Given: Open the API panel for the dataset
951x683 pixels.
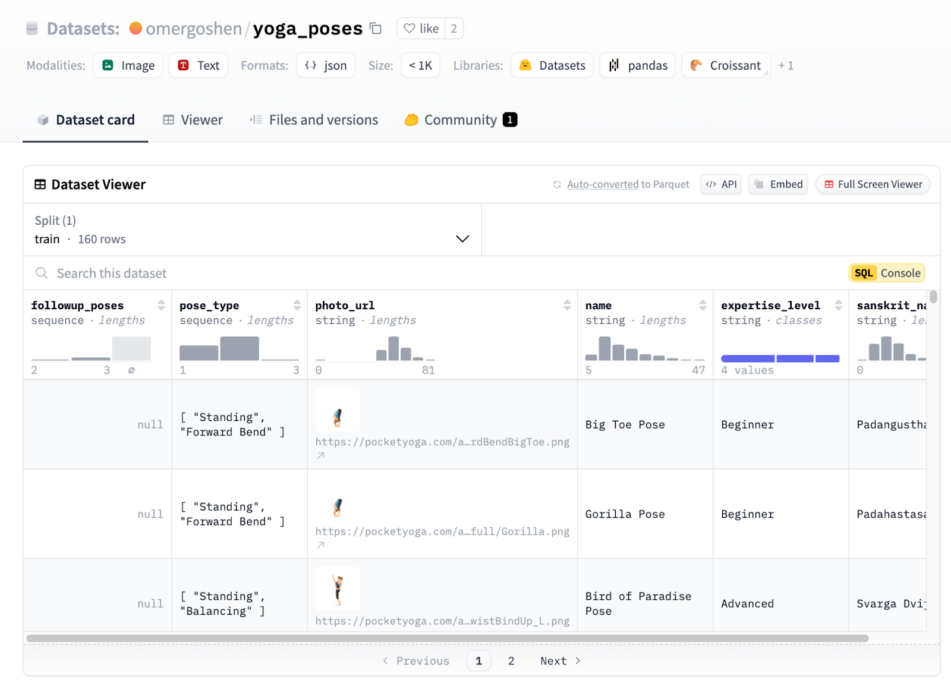Looking at the screenshot, I should tap(720, 184).
